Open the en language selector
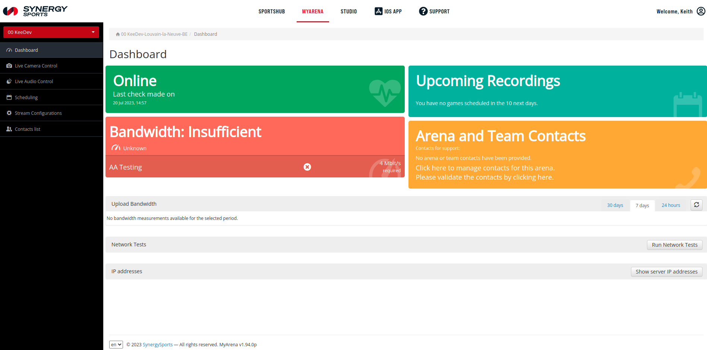The height and width of the screenshot is (350, 707). (116, 344)
